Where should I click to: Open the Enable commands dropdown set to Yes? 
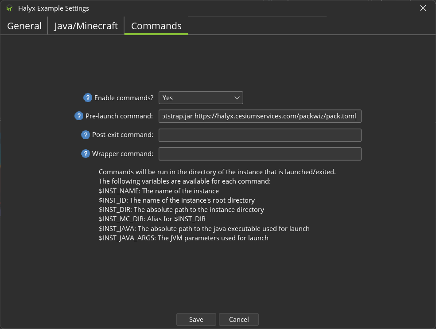201,98
